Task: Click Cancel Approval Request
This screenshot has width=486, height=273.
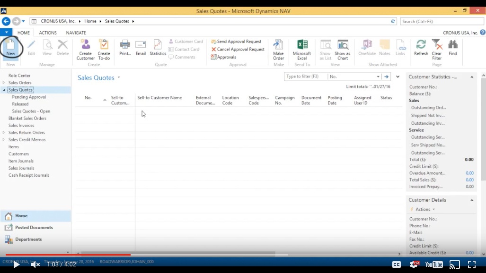Action: pyautogui.click(x=238, y=49)
